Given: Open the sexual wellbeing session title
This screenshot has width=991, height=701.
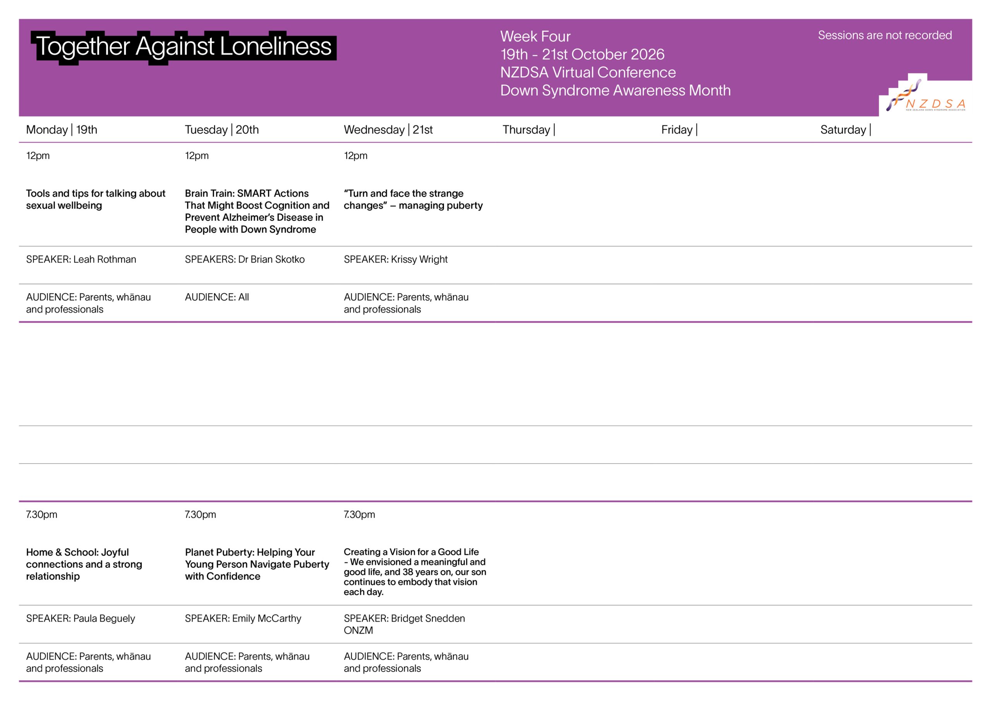Looking at the screenshot, I should [x=95, y=199].
